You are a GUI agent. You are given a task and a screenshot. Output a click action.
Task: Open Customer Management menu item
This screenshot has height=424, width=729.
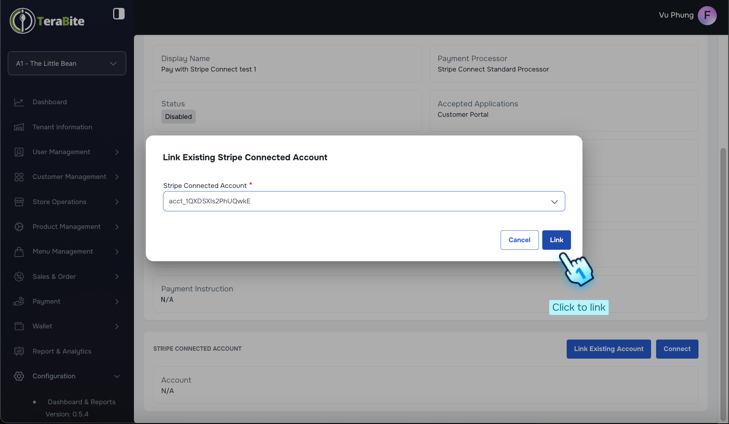coord(69,177)
